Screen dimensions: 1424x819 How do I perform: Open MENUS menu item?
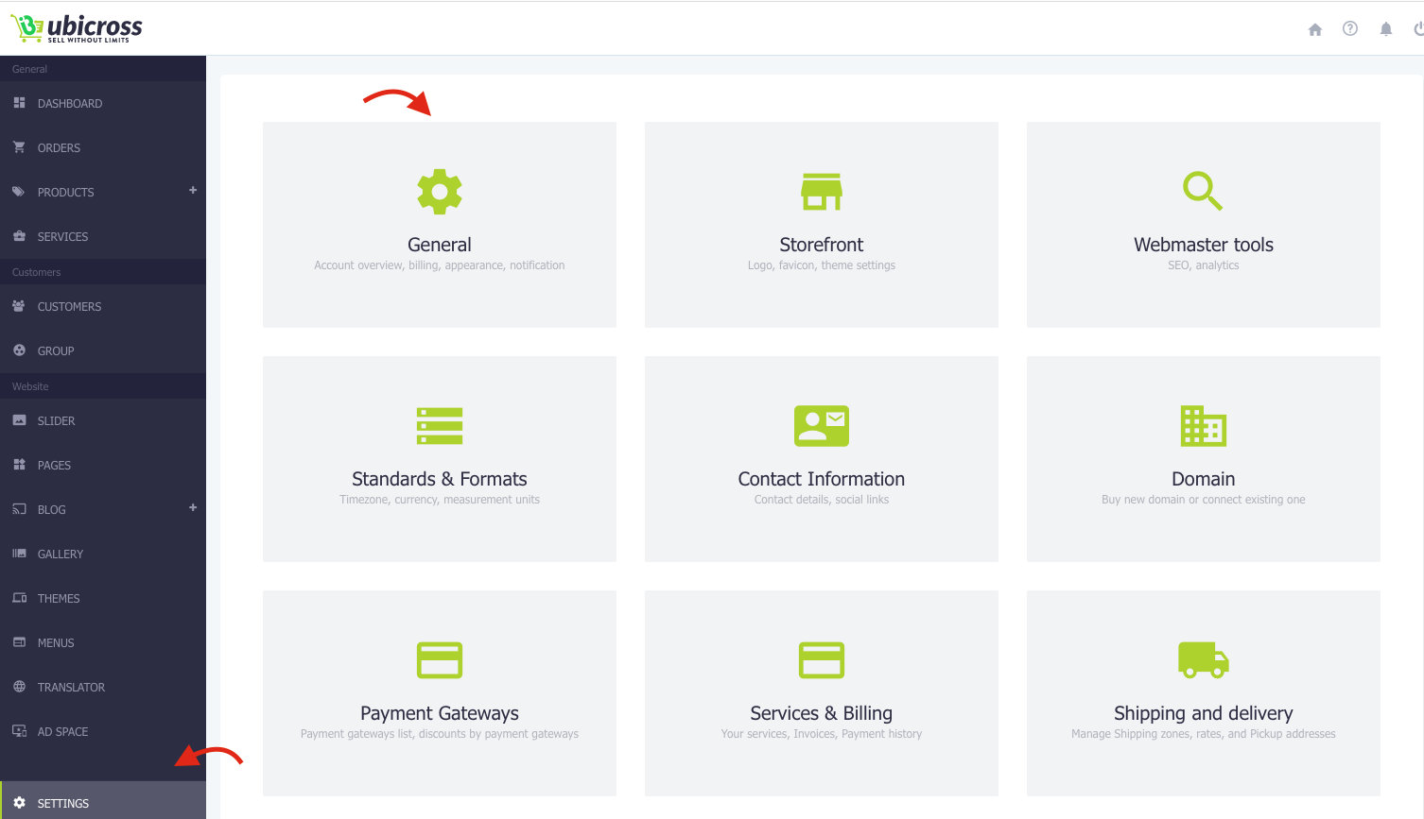point(56,643)
